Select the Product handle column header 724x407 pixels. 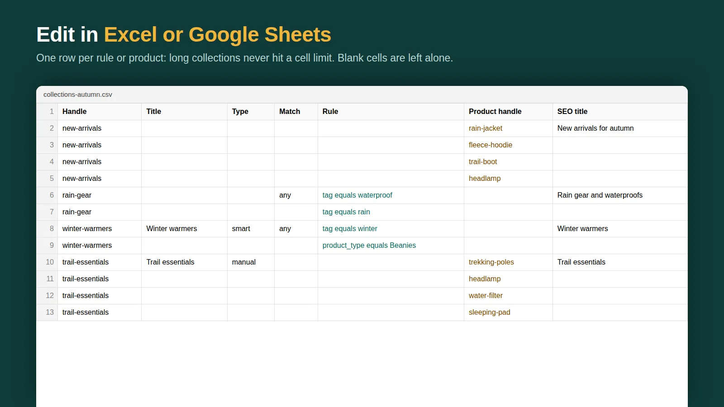tap(508, 112)
